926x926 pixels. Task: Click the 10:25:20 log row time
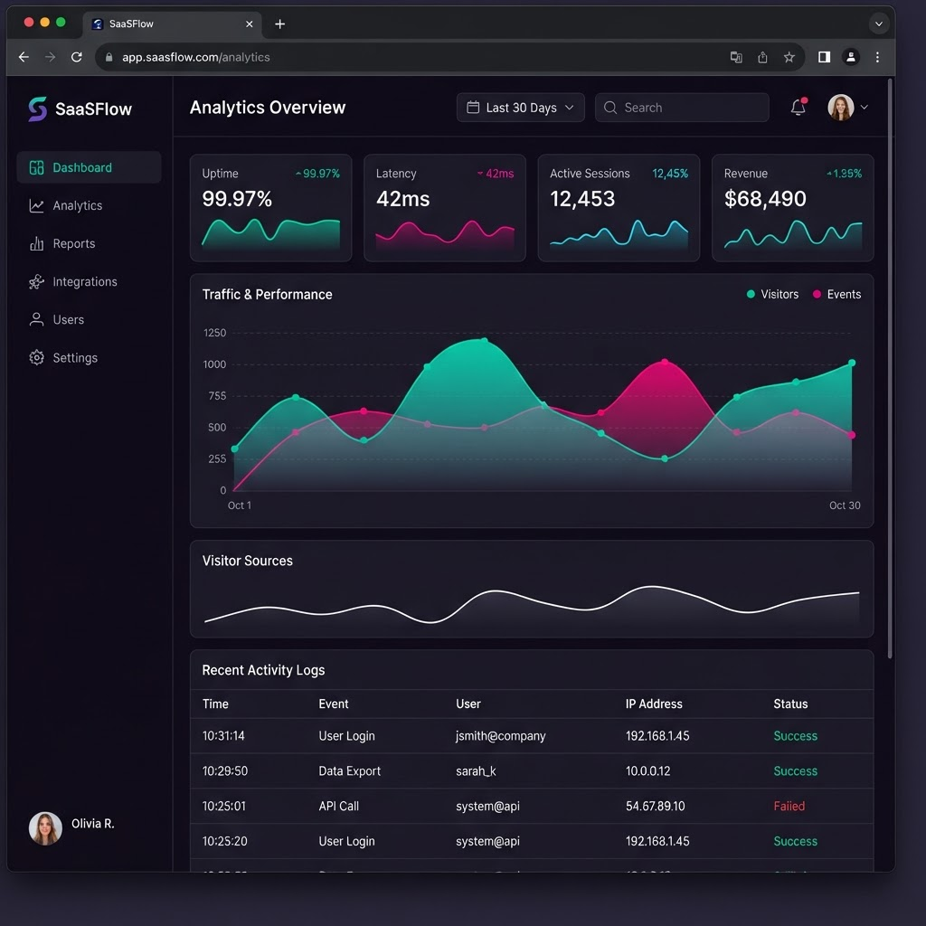click(x=224, y=841)
